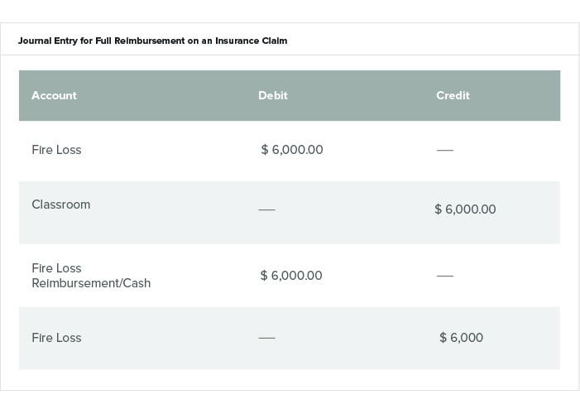
Task: Click the Journal Entry table title
Action: pos(152,41)
